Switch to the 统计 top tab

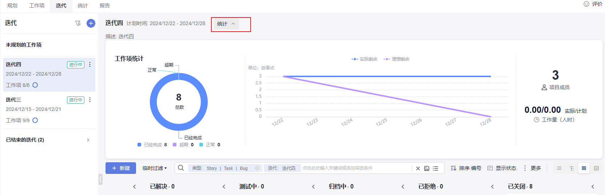point(83,5)
